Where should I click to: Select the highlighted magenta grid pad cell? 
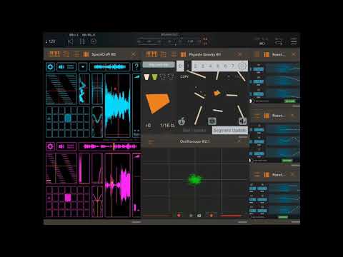[68, 198]
